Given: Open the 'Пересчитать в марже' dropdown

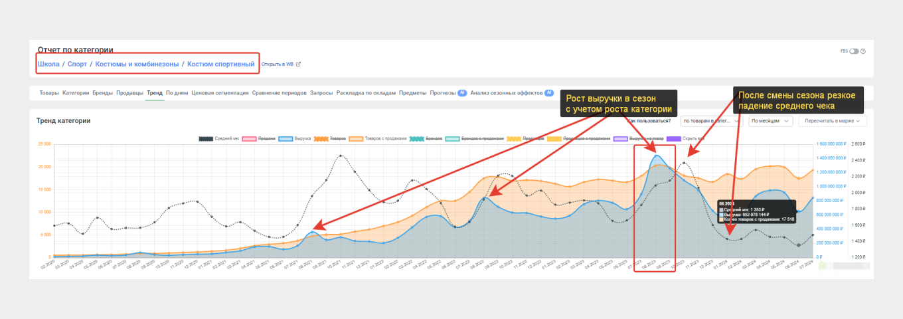Looking at the screenshot, I should point(833,121).
